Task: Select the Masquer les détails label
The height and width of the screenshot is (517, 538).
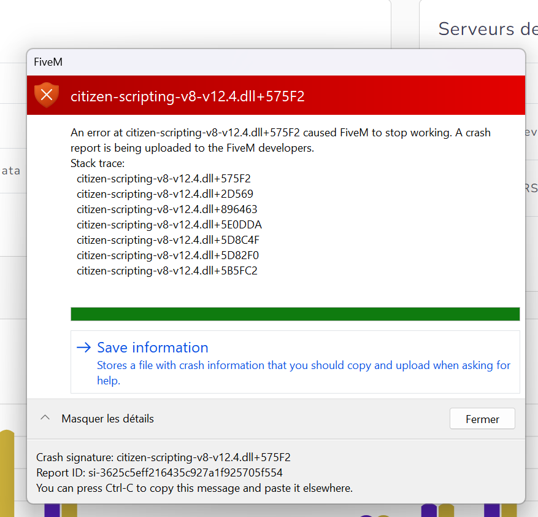Action: click(107, 419)
